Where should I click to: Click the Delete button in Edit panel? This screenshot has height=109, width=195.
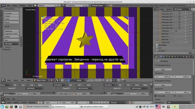coord(12,37)
